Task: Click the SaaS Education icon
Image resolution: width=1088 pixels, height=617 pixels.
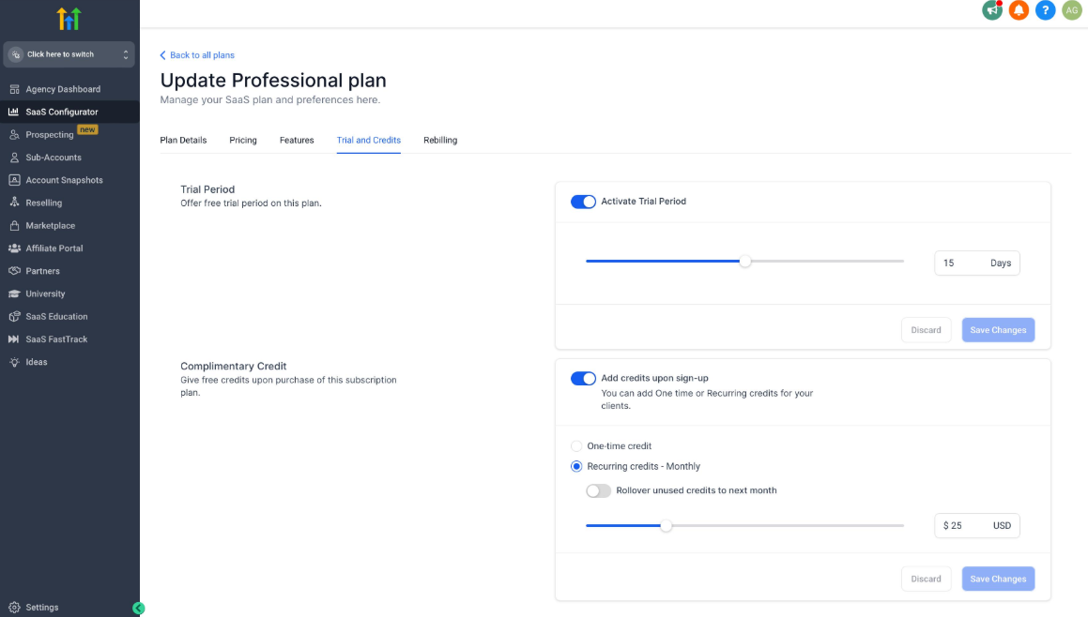Action: [x=14, y=317]
